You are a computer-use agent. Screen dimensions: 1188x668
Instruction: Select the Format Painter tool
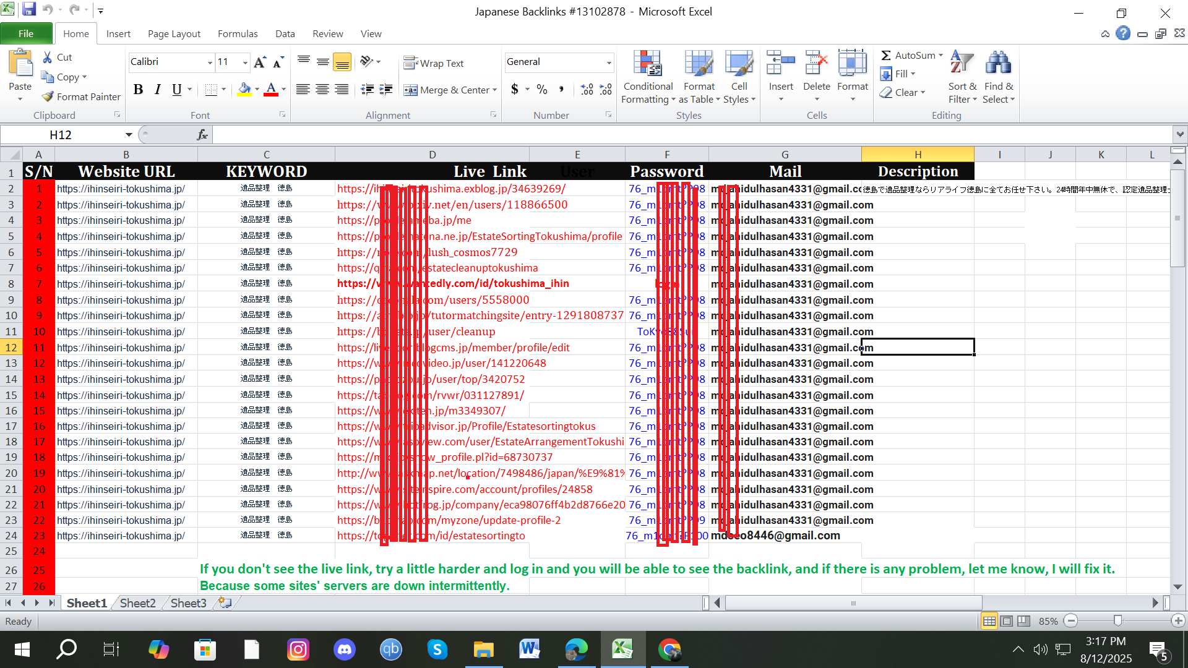pyautogui.click(x=80, y=96)
